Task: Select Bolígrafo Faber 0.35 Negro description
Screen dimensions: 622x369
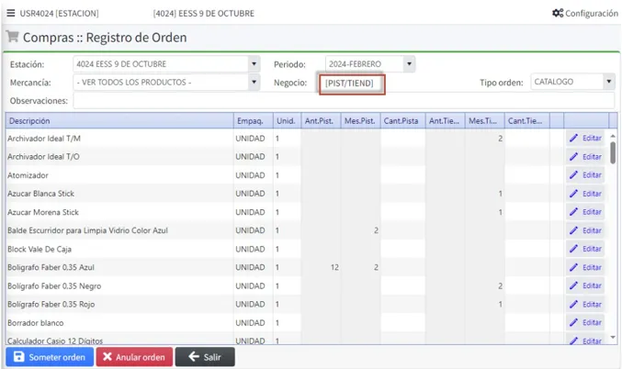Action: [54, 285]
